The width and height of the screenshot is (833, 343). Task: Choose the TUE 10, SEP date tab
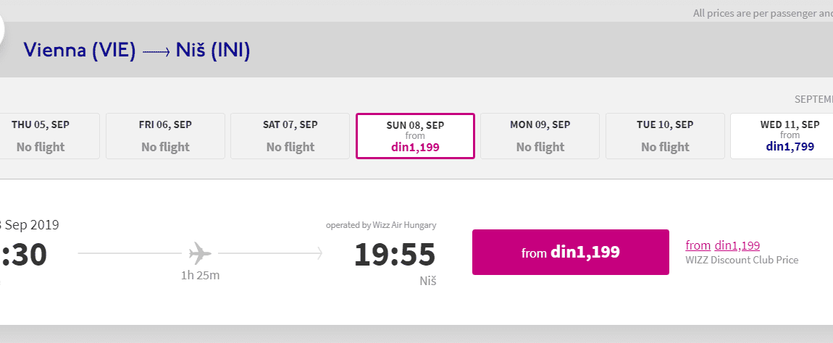[665, 136]
